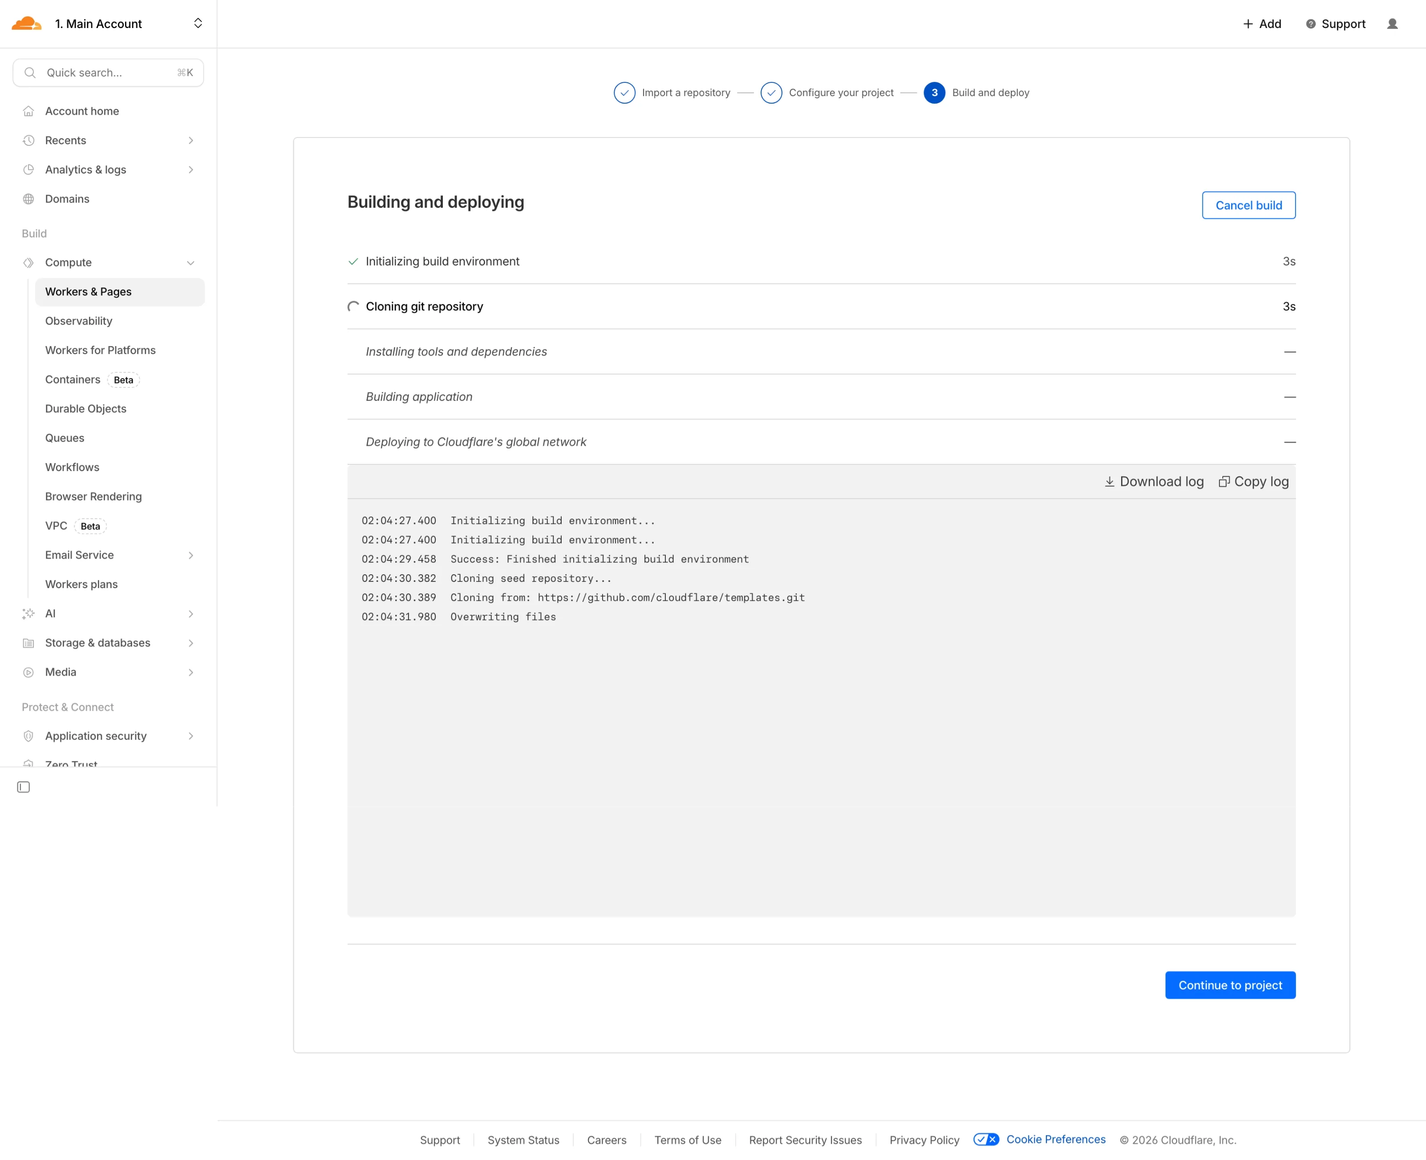
Task: Click the Account home house icon
Action: click(28, 112)
